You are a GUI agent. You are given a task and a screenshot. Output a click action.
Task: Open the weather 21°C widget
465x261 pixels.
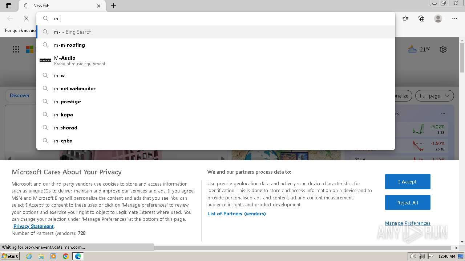pos(419,49)
